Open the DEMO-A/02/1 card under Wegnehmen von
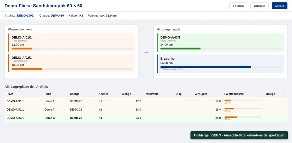 point(71,63)
